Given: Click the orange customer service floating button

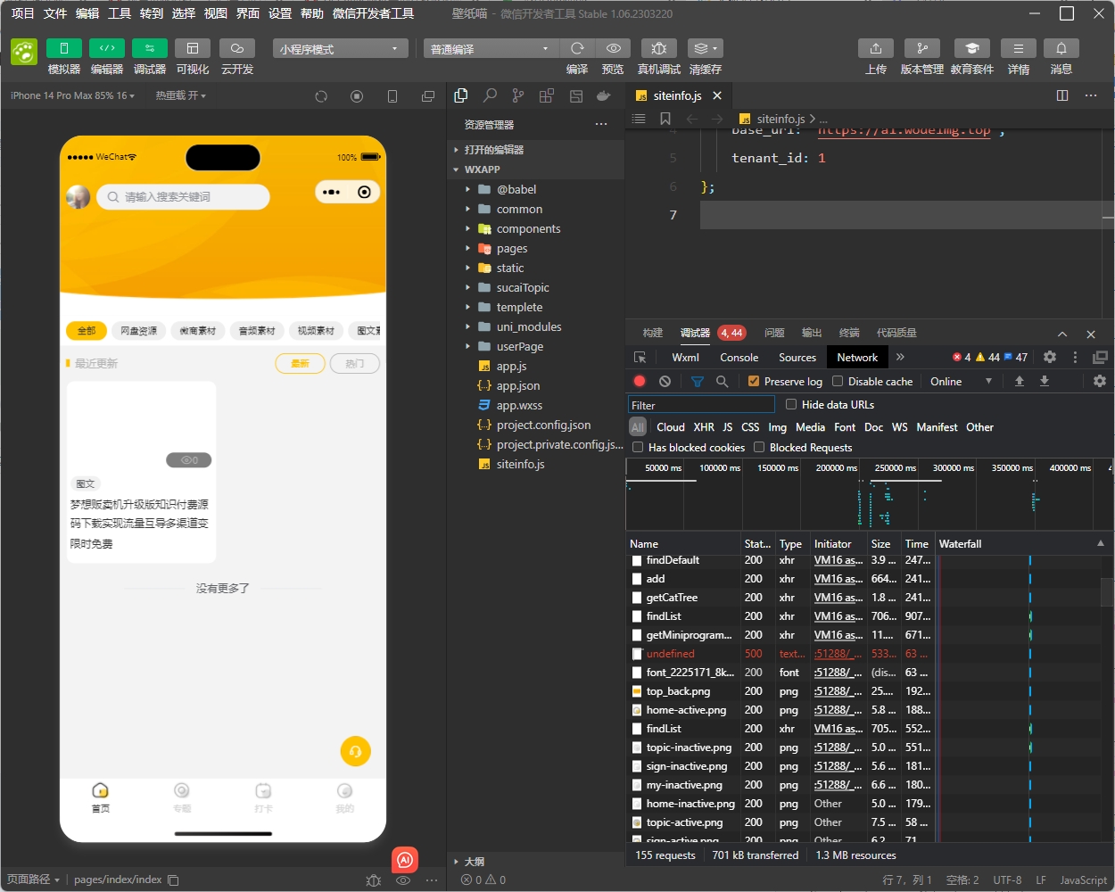Looking at the screenshot, I should pos(355,751).
